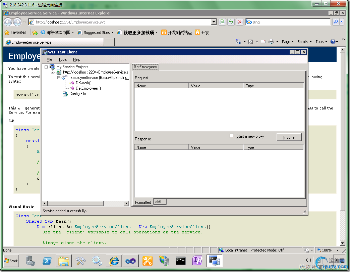Click the new blank tab button

click(110, 42)
